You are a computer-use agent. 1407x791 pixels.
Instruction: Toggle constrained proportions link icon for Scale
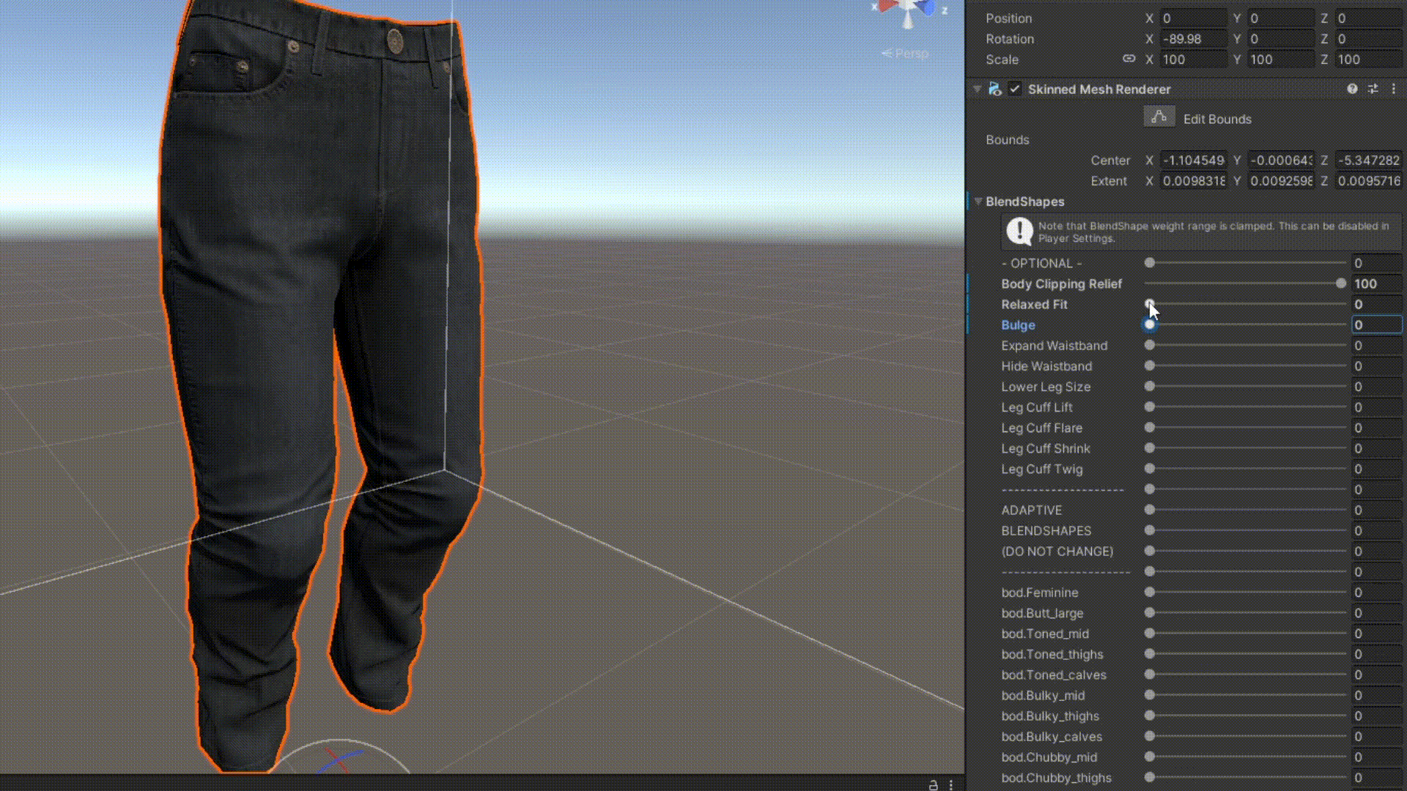(x=1129, y=59)
